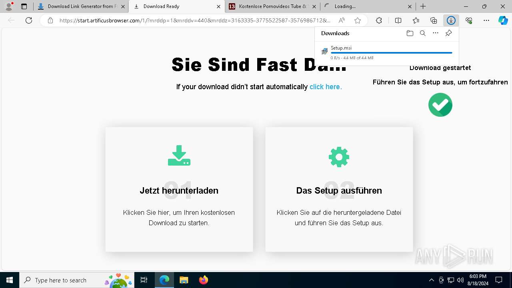Open Browser essentials heart icon
This screenshot has width=512, height=288.
(469, 20)
